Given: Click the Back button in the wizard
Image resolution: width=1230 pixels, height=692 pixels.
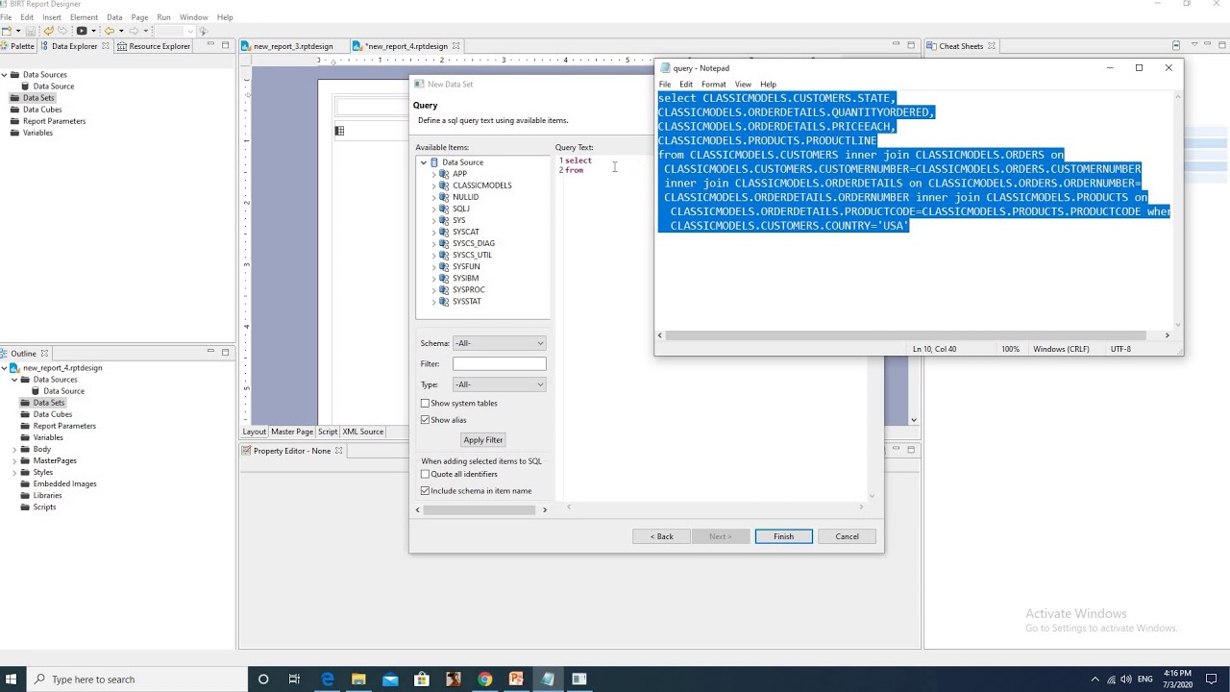Looking at the screenshot, I should [661, 536].
